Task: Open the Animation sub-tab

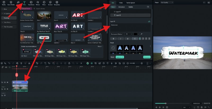Action: 122,7
